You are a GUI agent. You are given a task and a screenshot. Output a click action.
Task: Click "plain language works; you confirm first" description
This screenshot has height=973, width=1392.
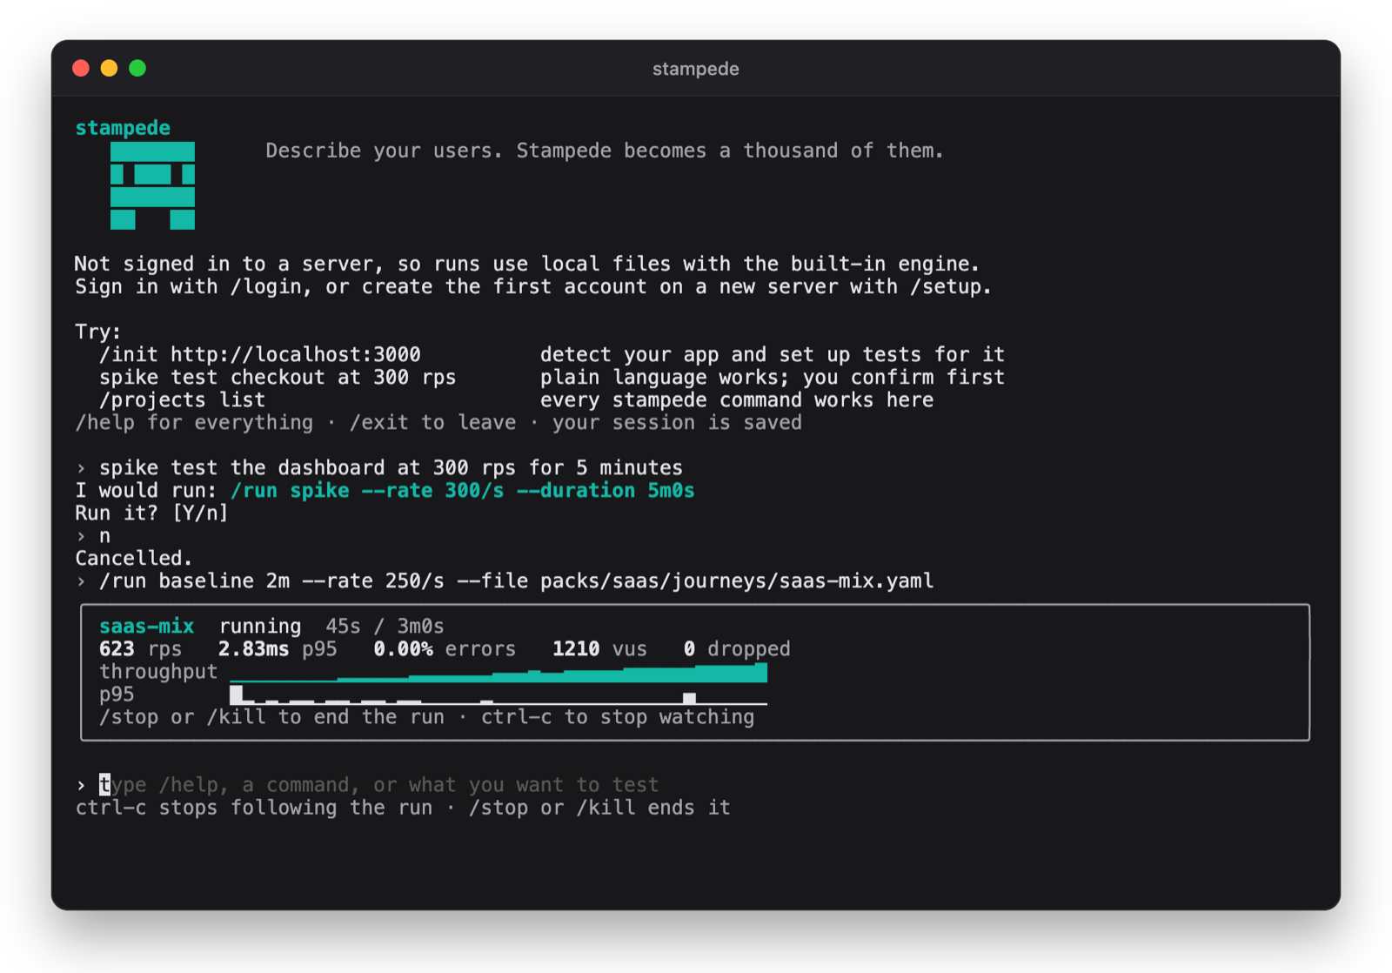(773, 378)
